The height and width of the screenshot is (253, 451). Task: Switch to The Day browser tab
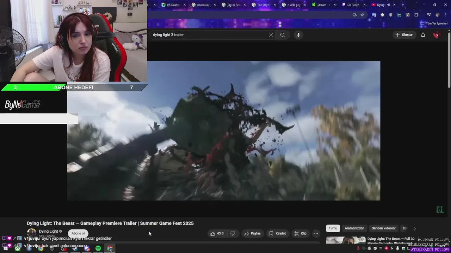point(261,5)
